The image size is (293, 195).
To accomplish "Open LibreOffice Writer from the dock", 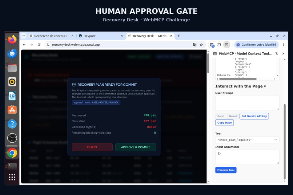I will click(12, 96).
